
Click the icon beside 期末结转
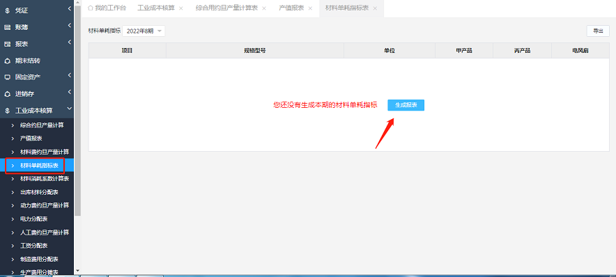[7, 61]
